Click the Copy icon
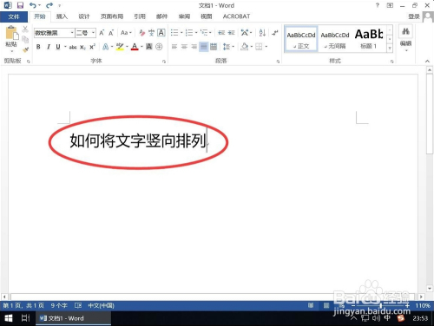Viewport: 434px width, 326px height. click(x=25, y=39)
